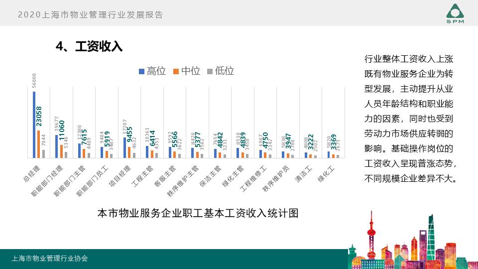Viewport: 478px width, 269px height.
Task: Click the orange 中位 legend marker
Action: 176,71
